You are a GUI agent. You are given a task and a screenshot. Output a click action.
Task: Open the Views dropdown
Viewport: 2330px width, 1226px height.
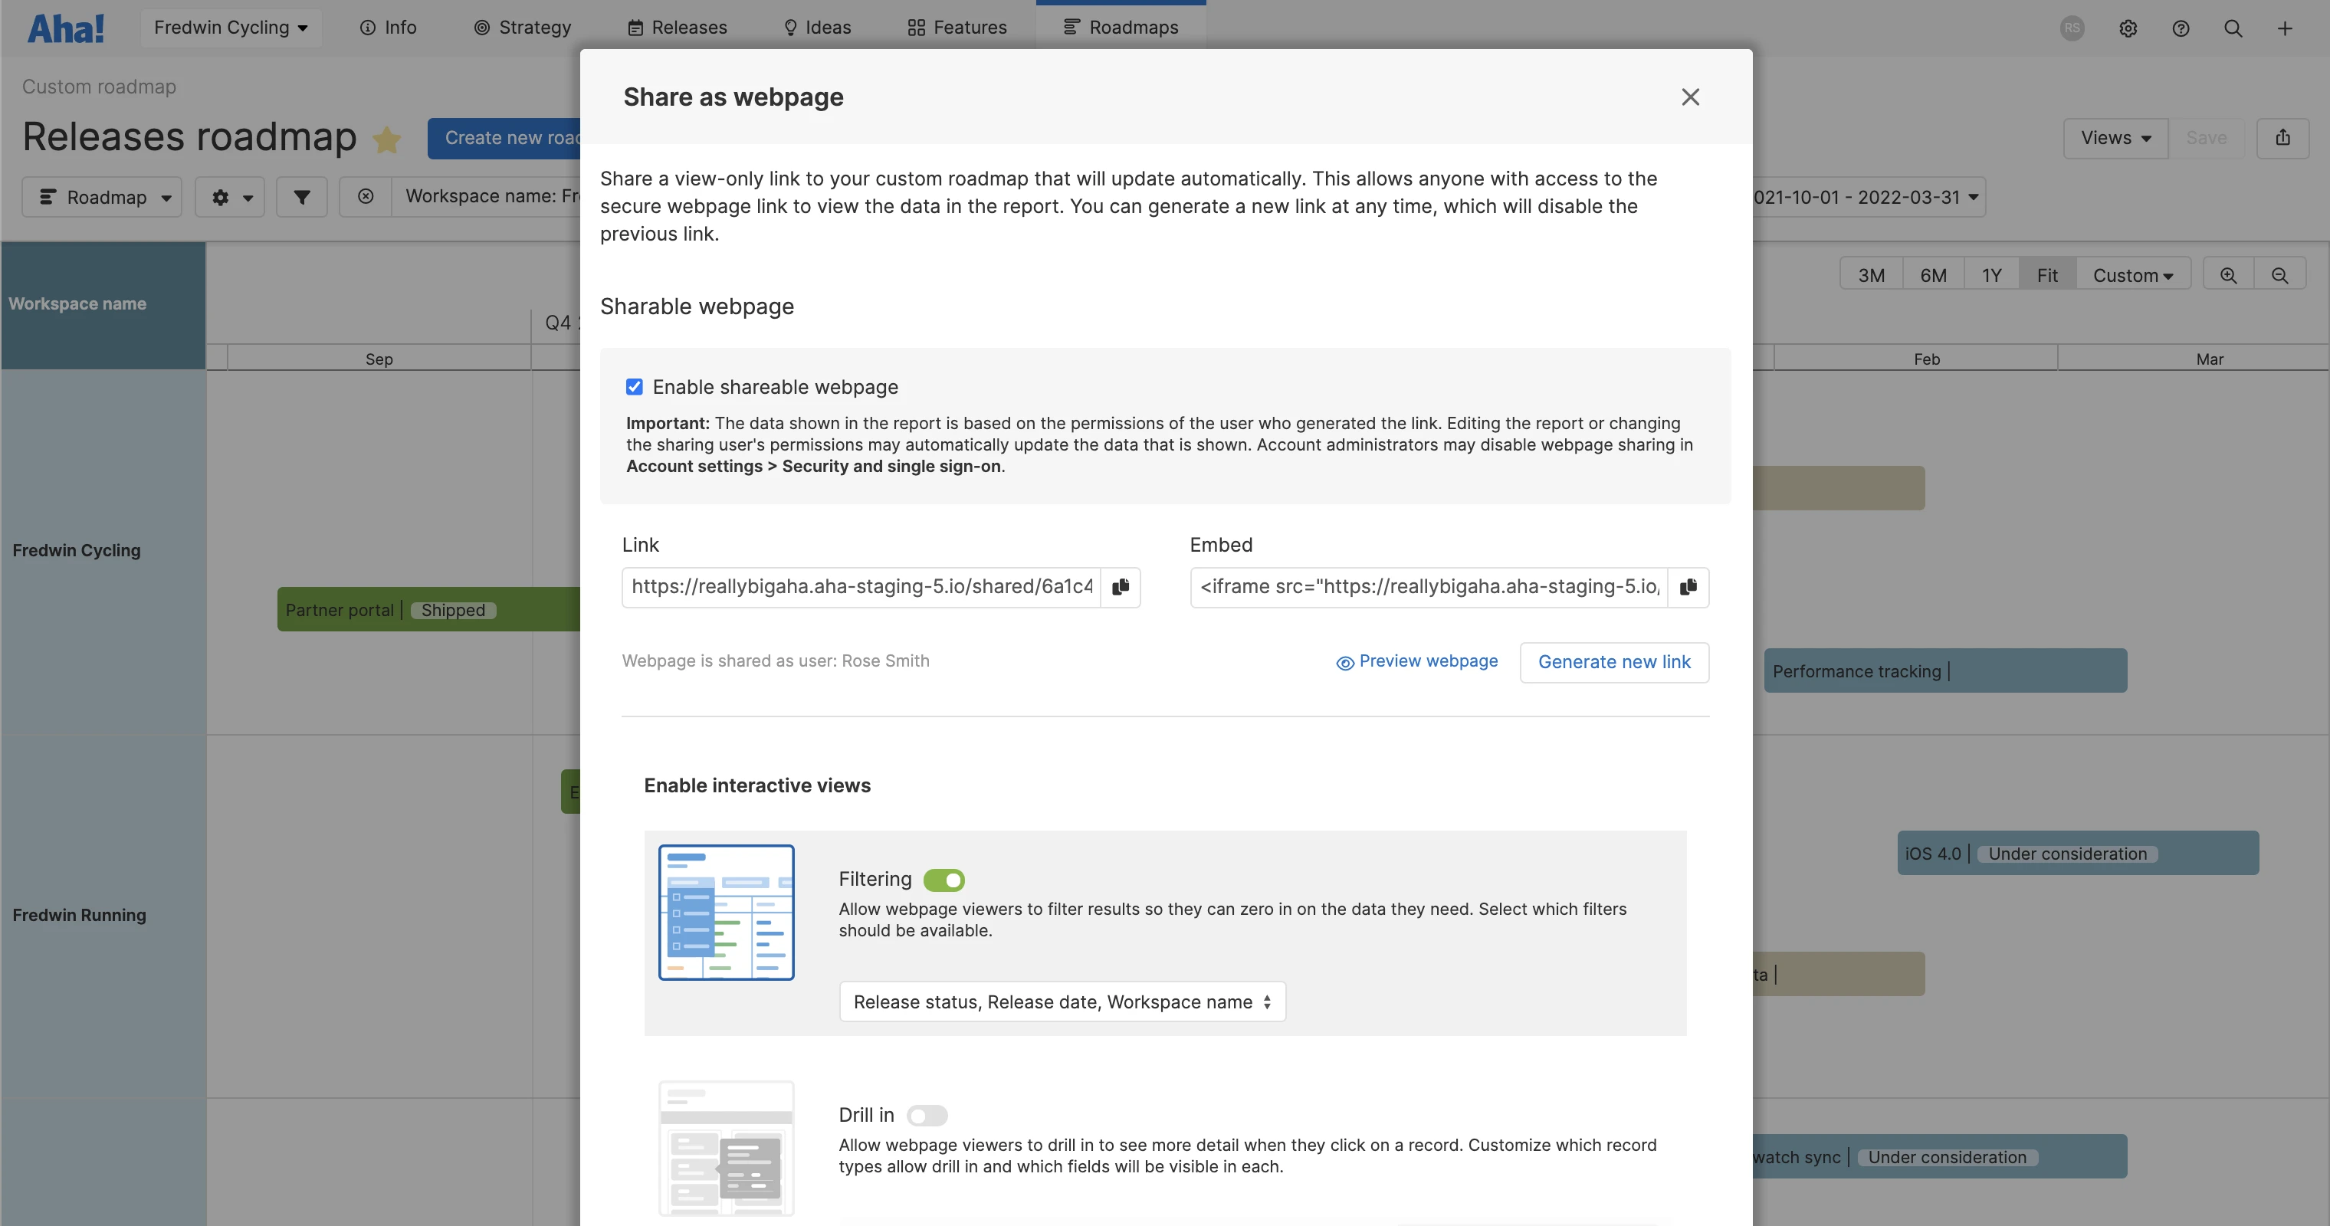pyautogui.click(x=2115, y=137)
